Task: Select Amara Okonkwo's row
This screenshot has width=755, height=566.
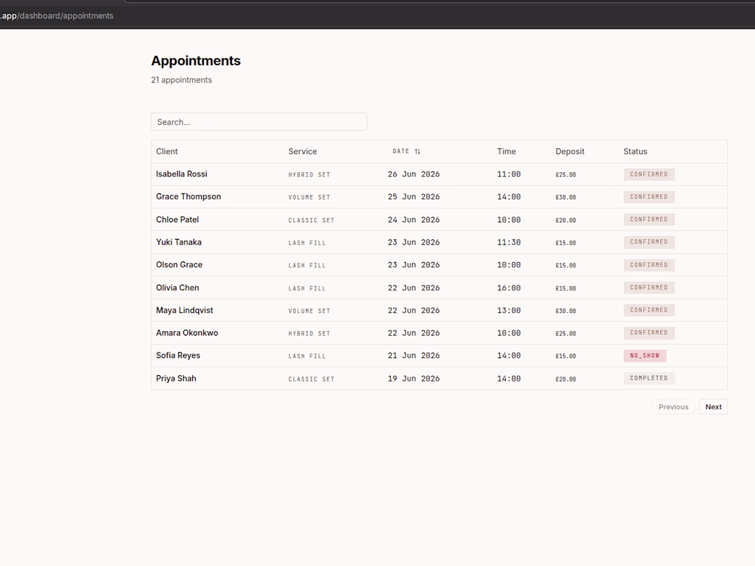Action: pos(439,333)
